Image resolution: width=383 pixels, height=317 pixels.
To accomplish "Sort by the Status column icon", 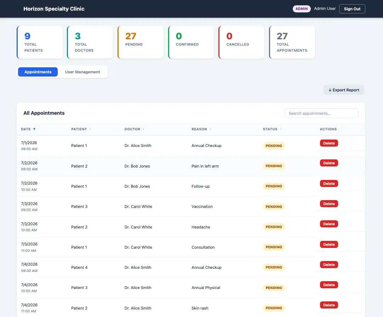I will pos(281,129).
